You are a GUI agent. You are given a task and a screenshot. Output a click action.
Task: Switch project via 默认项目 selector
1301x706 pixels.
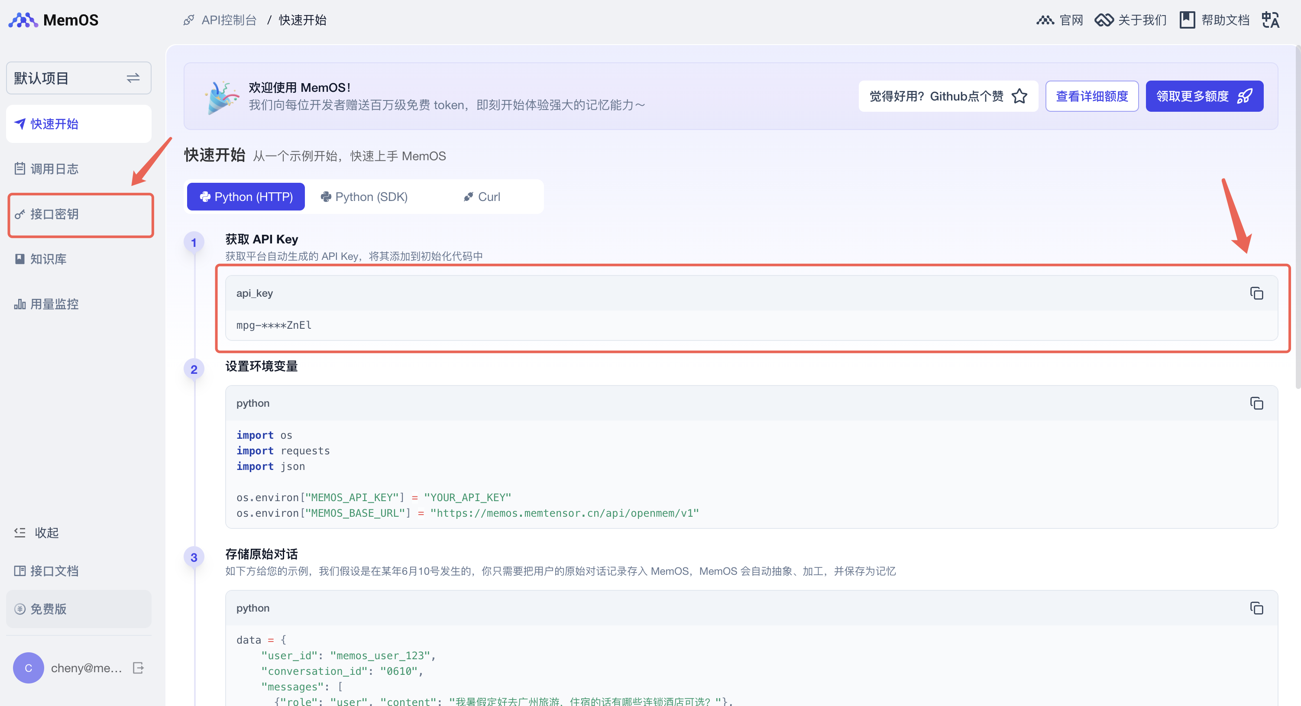point(79,78)
